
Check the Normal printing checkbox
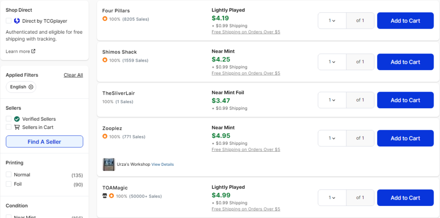tap(9, 175)
